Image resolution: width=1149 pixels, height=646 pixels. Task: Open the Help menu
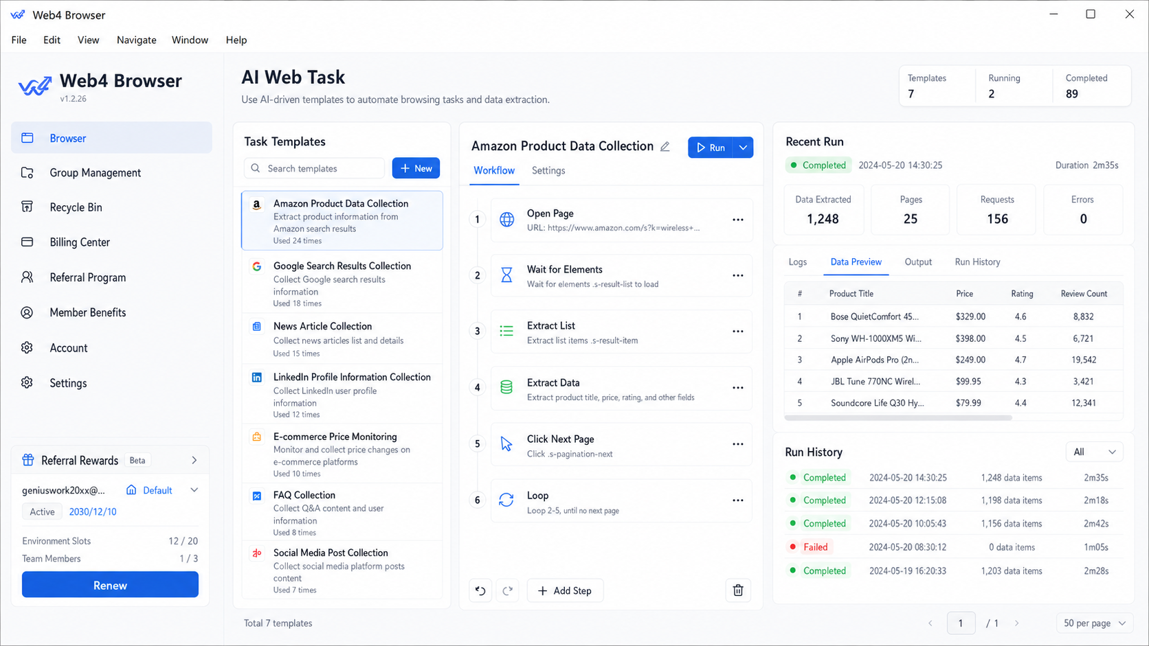(x=236, y=40)
